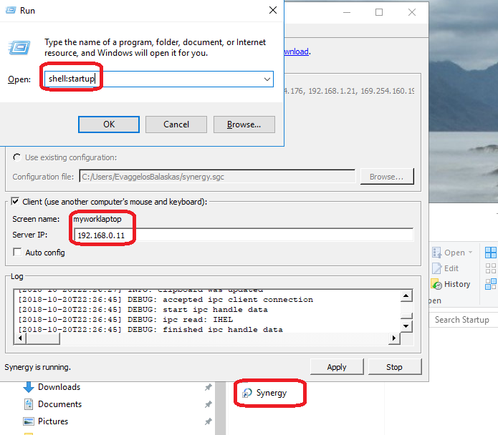Click OK in the Run dialog
The height and width of the screenshot is (435, 498).
[108, 124]
